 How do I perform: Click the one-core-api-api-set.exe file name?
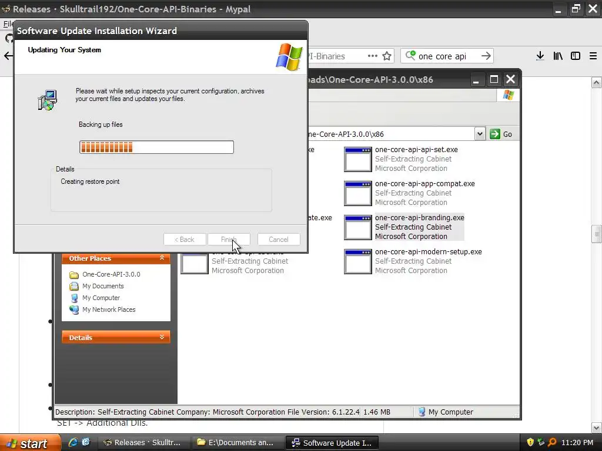[x=416, y=150]
